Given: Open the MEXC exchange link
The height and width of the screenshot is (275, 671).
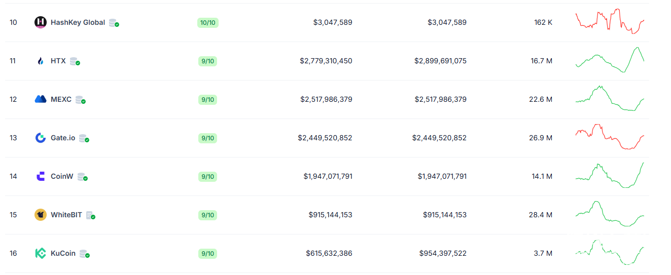Looking at the screenshot, I should 61,99.
